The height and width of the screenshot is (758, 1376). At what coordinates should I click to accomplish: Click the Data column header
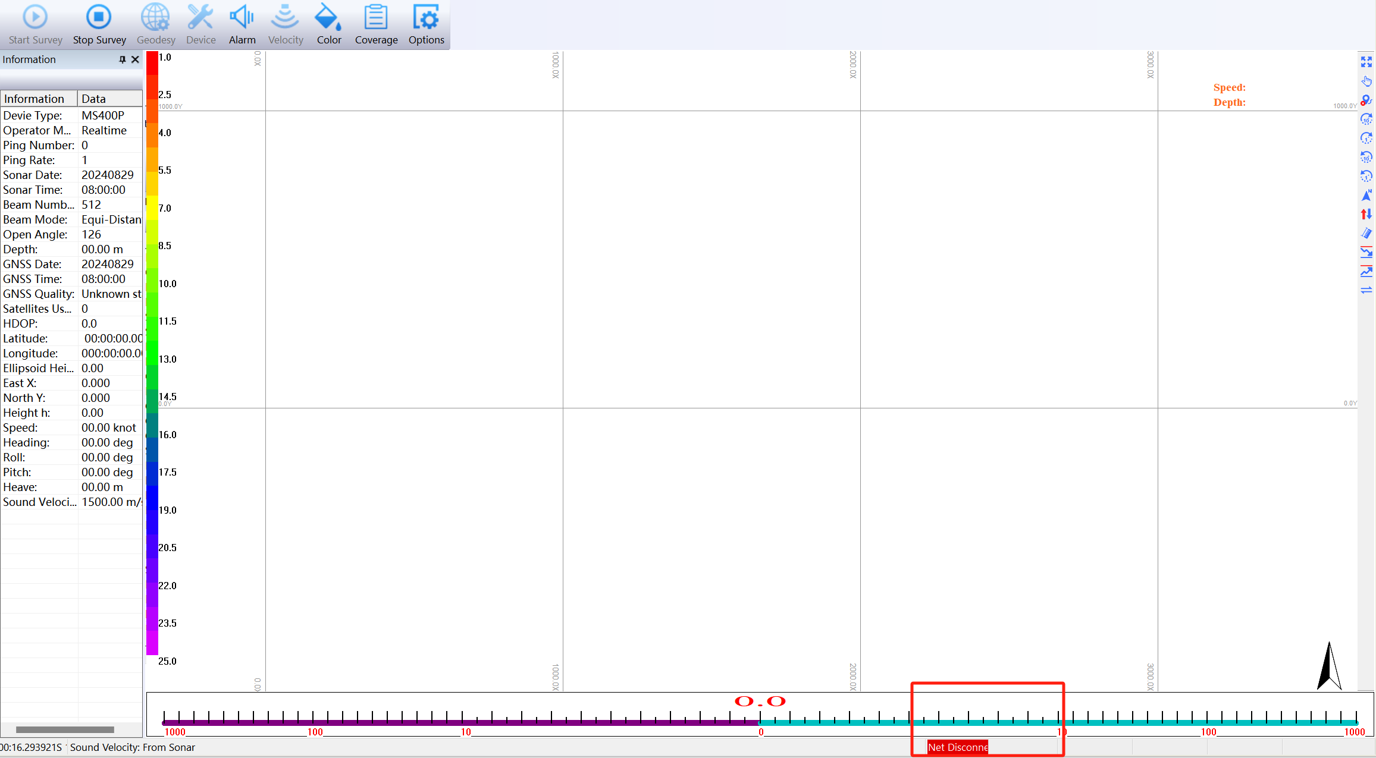click(x=109, y=99)
